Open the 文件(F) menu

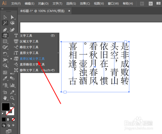pos(16,4)
